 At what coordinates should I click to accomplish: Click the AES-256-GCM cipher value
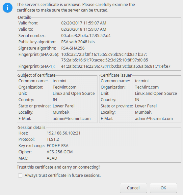[60, 152]
